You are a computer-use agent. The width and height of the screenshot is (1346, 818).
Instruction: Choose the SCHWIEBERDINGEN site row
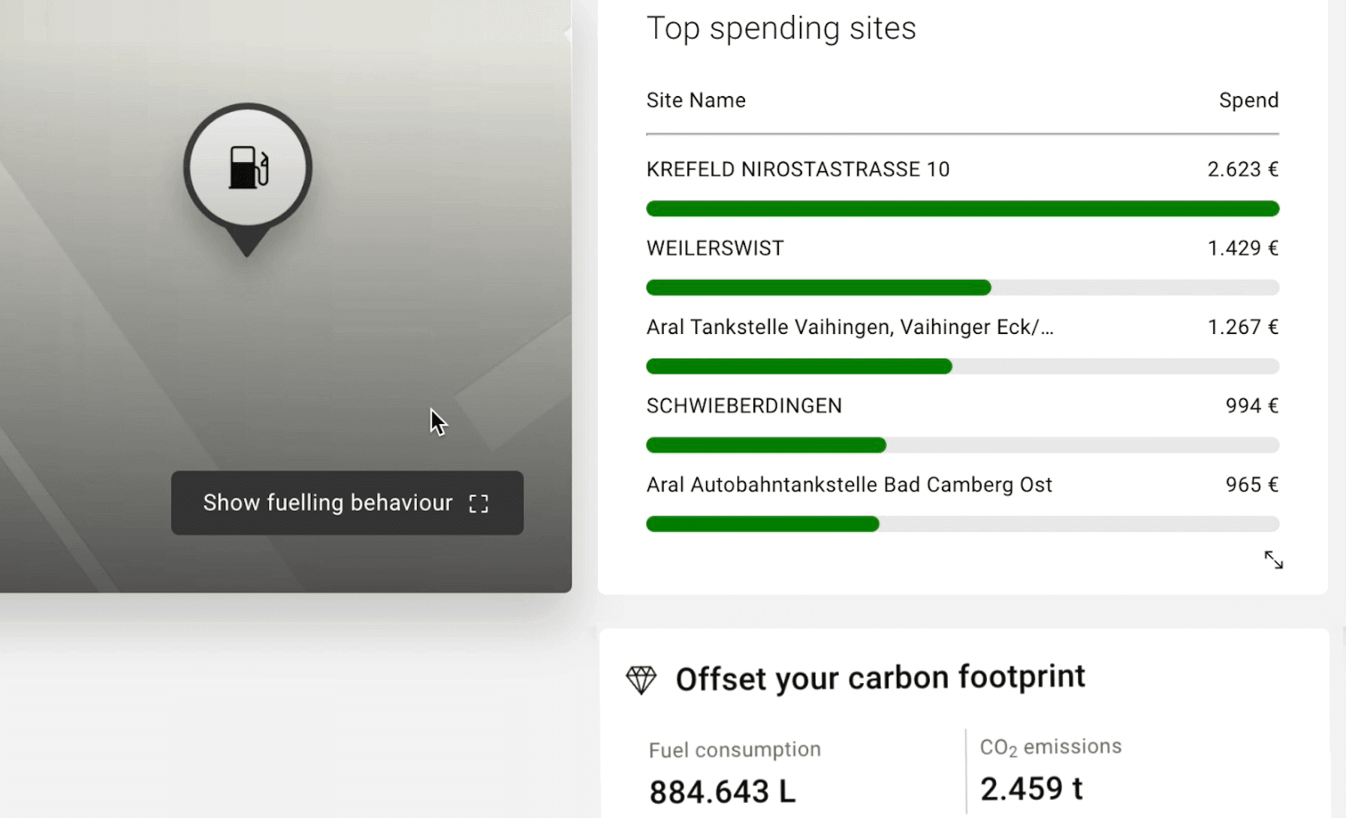(744, 406)
